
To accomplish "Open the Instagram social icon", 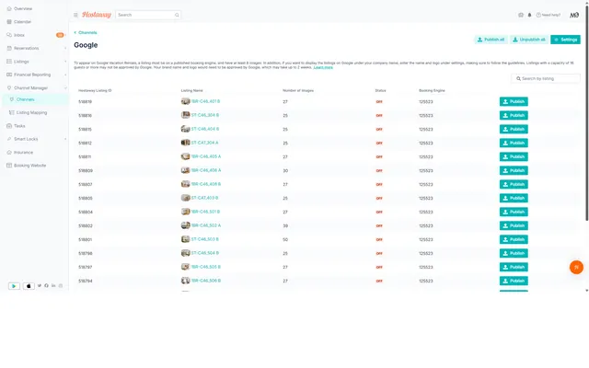I will (61, 286).
